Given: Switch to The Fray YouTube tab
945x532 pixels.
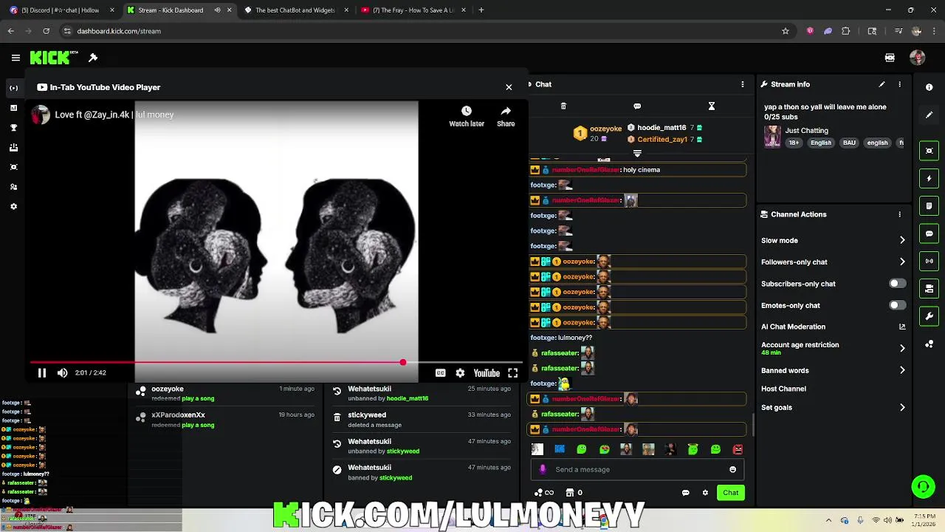Looking at the screenshot, I should tap(412, 10).
